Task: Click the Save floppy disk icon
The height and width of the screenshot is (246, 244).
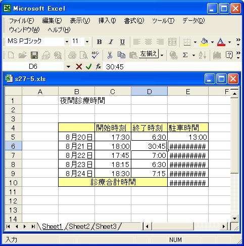Action: (x=34, y=55)
